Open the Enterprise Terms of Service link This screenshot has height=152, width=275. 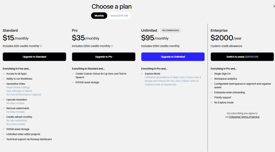244,117
